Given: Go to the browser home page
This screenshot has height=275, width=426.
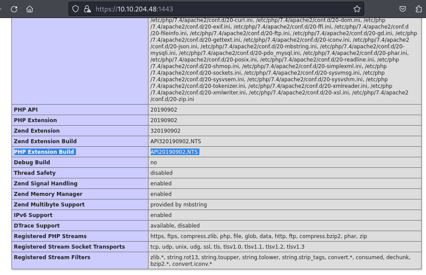Looking at the screenshot, I should pyautogui.click(x=29, y=9).
